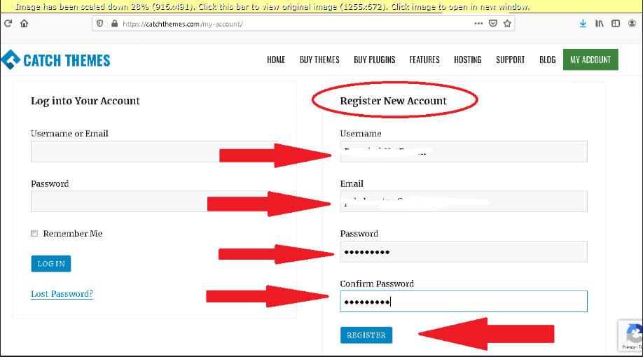The height and width of the screenshot is (357, 643).
Task: Open the page actions three-dot menu
Action: [478, 23]
